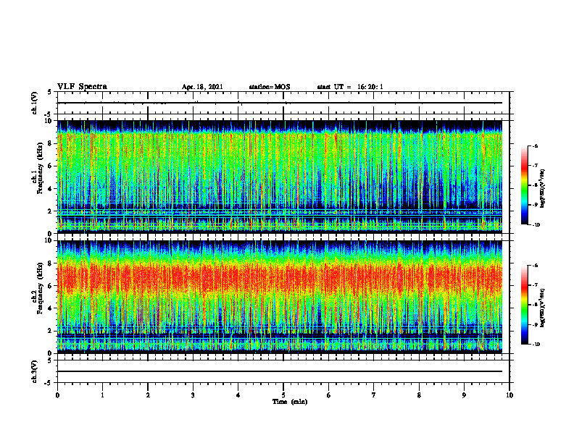Click the "5" tick of ch.1(V) axis
Screen dimensions: 574x443
point(50,92)
